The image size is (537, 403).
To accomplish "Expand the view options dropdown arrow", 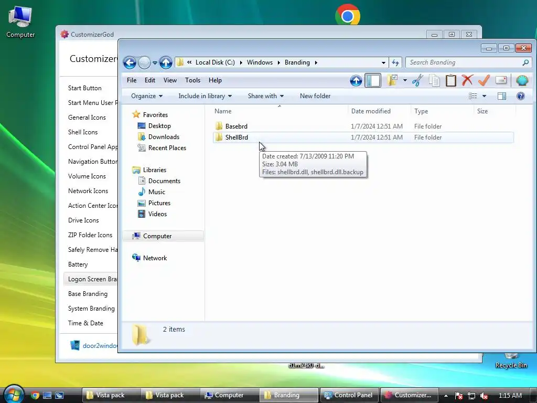I will click(484, 96).
